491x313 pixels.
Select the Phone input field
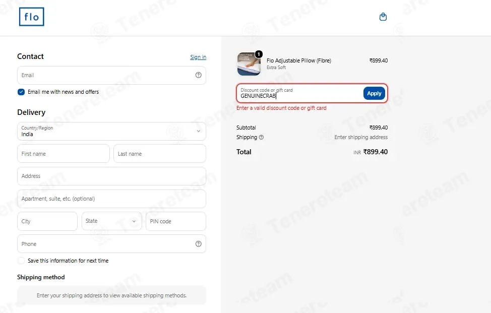111,244
